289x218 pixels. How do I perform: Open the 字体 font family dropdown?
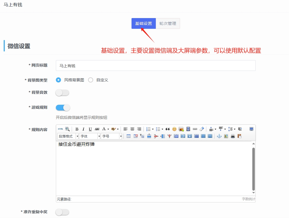pyautogui.click(x=89, y=136)
